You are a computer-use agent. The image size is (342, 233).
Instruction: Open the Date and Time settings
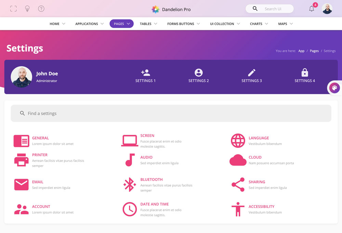coord(154,204)
